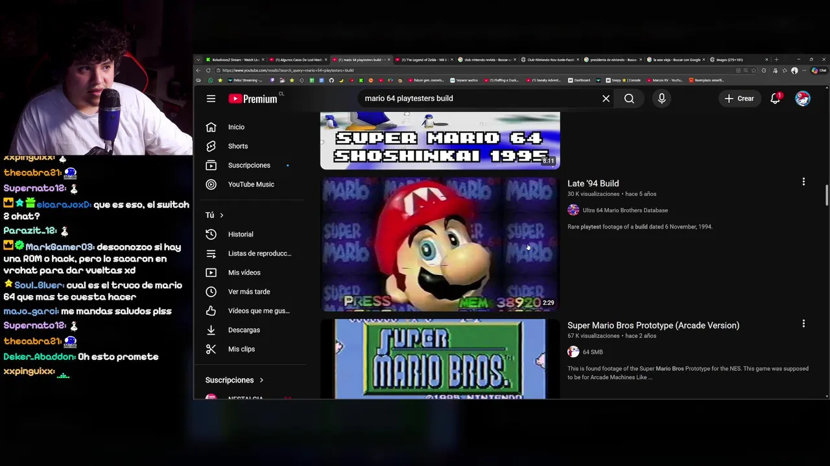
Task: Open the 64 SMB channel link
Action: pos(593,352)
